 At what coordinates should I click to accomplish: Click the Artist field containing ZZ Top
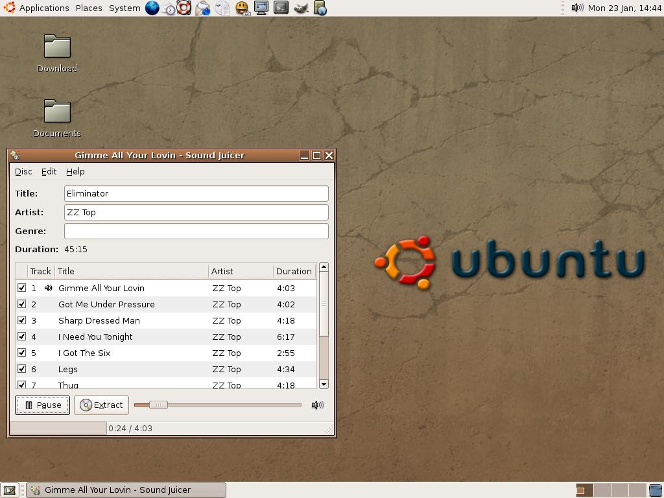click(x=196, y=212)
